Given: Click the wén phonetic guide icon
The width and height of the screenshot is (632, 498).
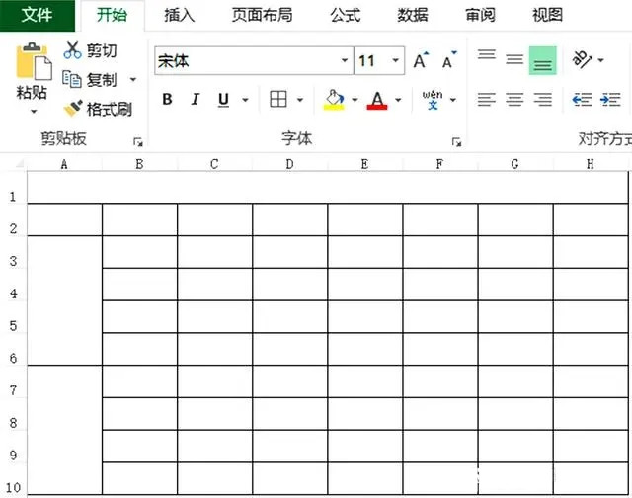Looking at the screenshot, I should 433,99.
